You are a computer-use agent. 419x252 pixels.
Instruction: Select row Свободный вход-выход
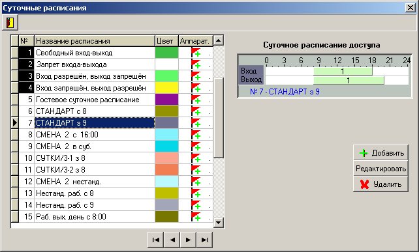click(95, 53)
